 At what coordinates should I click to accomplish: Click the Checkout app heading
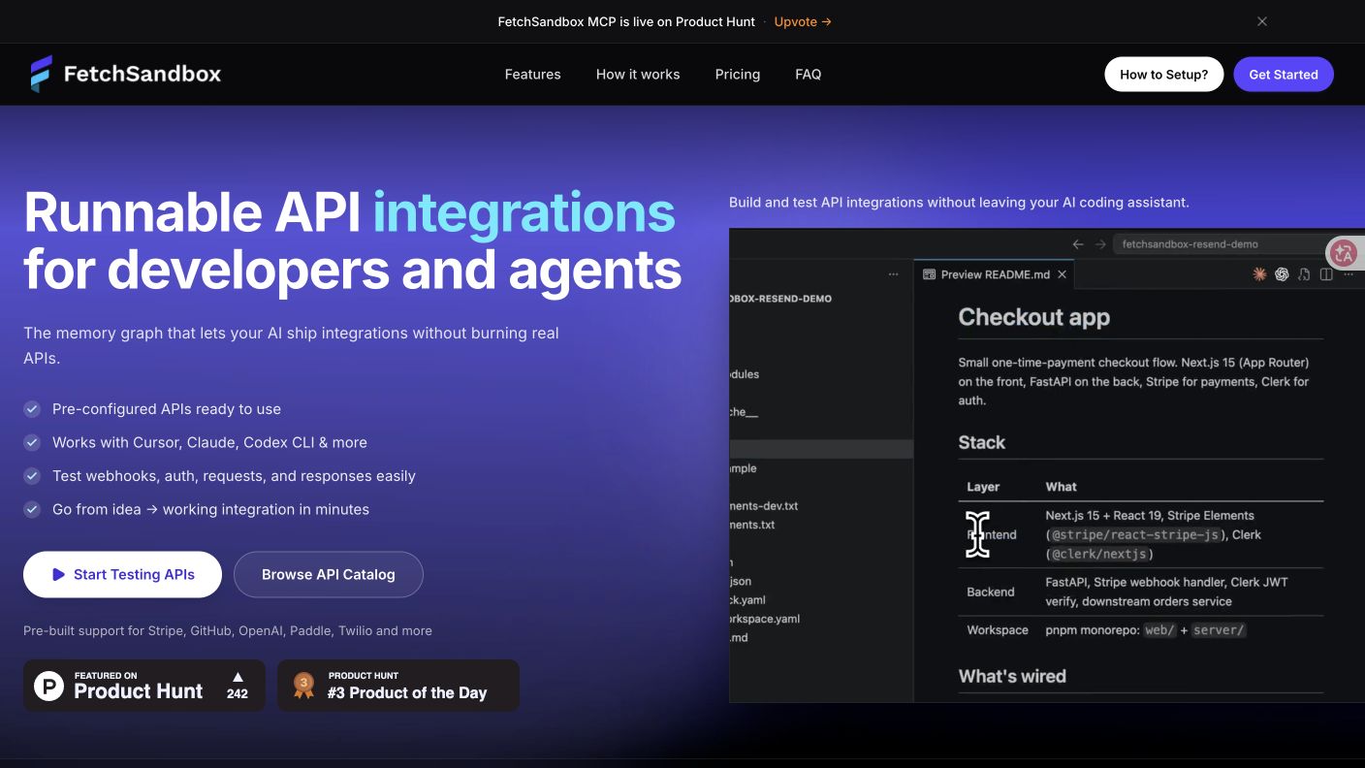click(1033, 317)
